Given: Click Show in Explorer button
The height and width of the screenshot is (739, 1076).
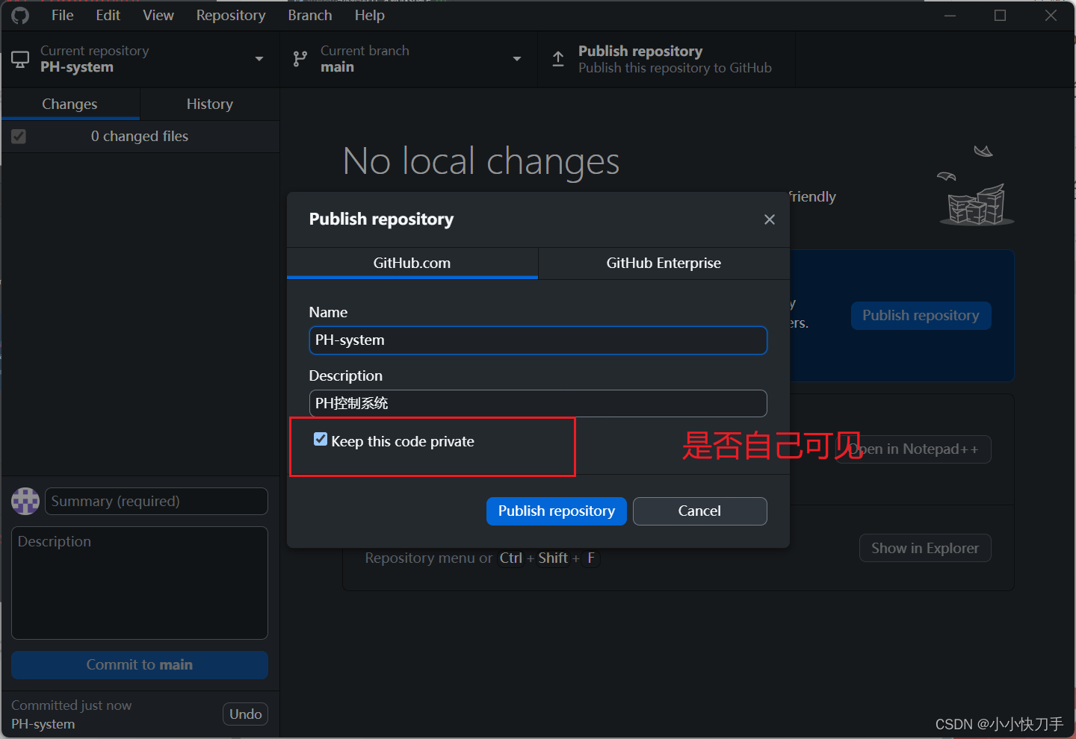Looking at the screenshot, I should [x=925, y=548].
